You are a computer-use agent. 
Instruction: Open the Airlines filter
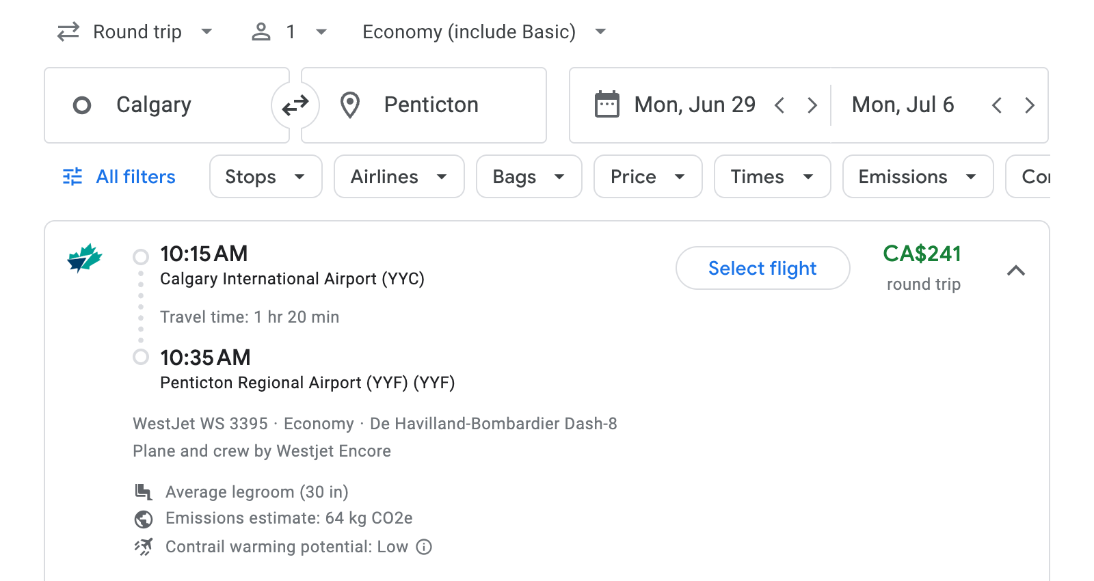coord(399,176)
